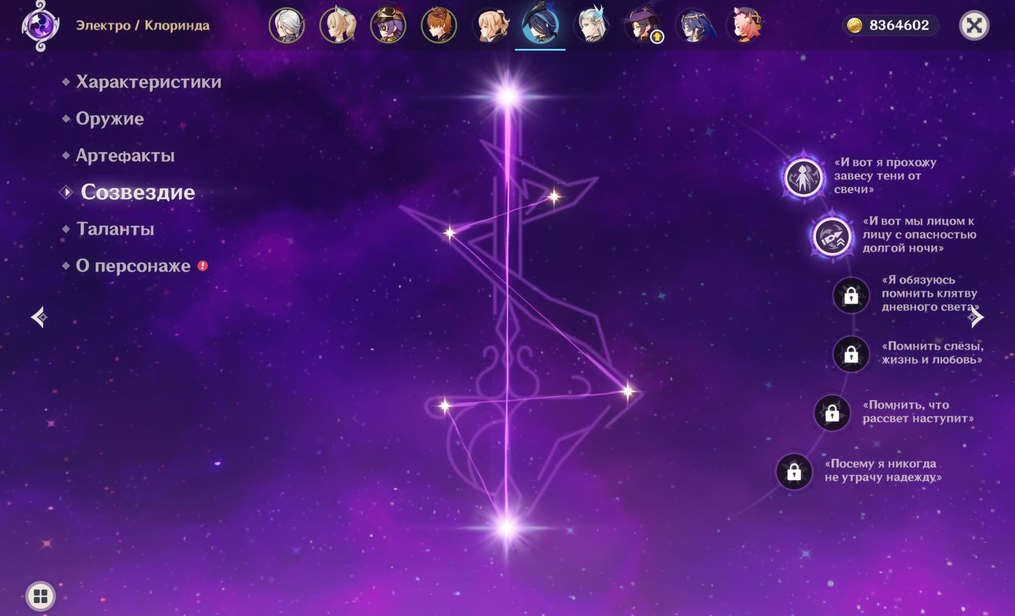Open the Артефакты menu section

click(125, 155)
